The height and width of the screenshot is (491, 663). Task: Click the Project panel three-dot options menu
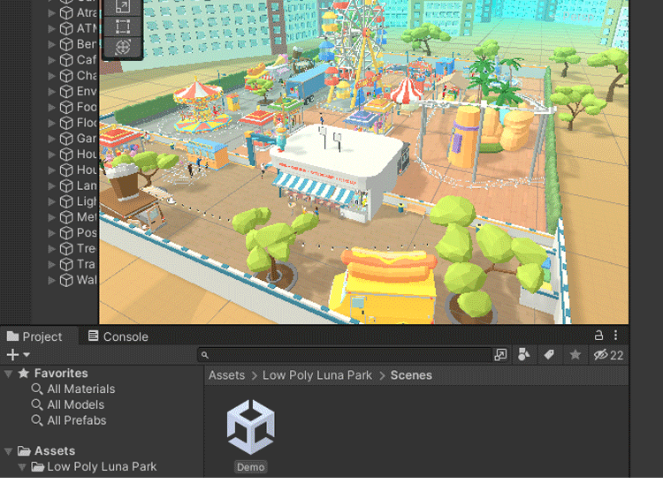[616, 336]
